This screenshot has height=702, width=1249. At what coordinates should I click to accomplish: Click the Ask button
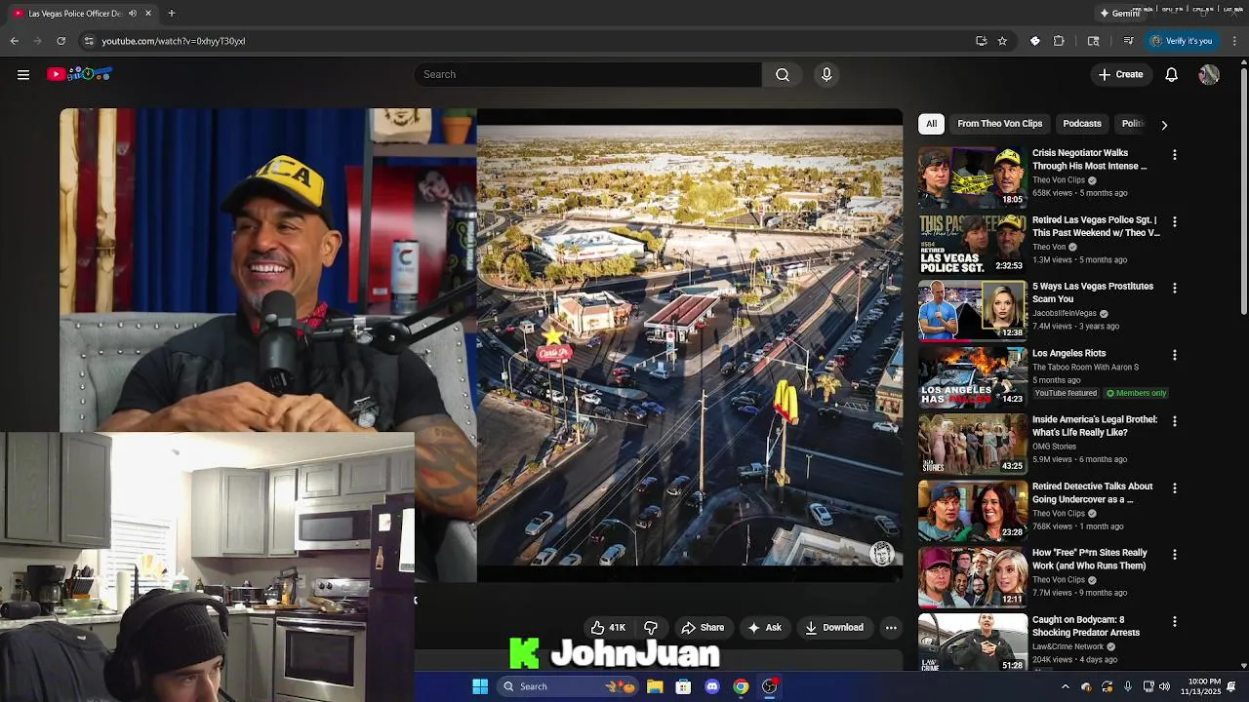764,628
